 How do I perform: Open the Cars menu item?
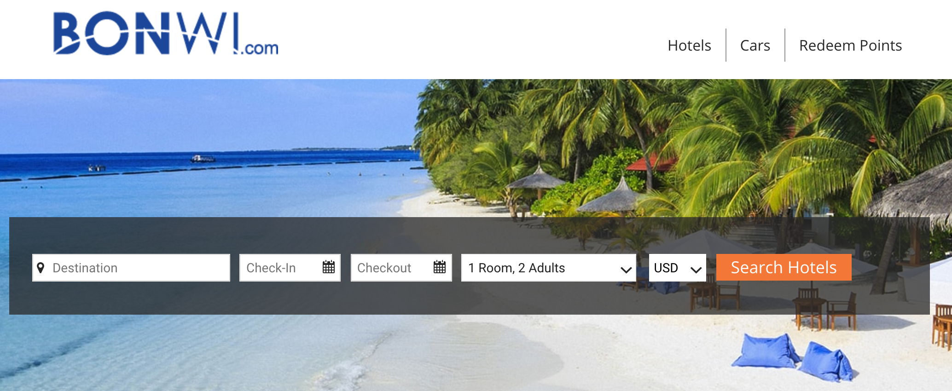[755, 46]
